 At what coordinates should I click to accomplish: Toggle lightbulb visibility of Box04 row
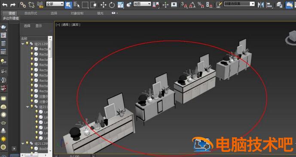(32, 148)
